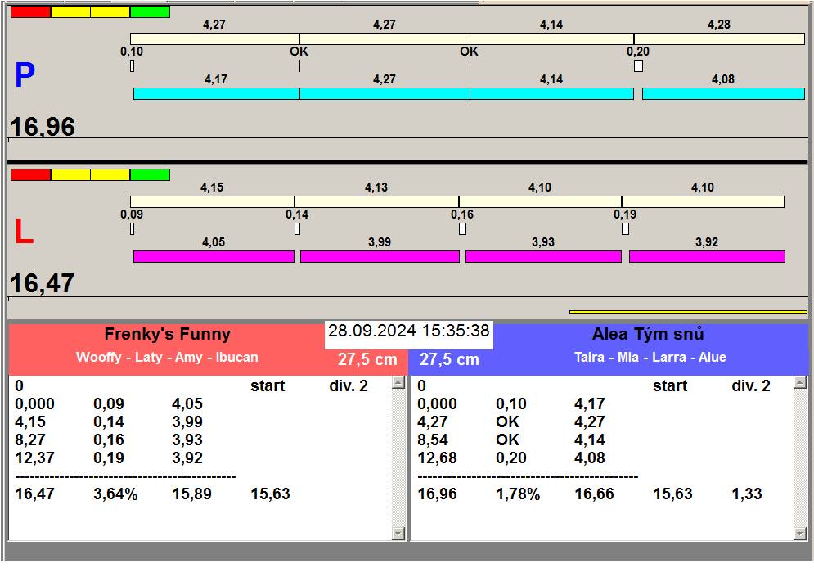814x586 pixels.
Task: Select the Frenky's Funny team header
Action: (167, 334)
